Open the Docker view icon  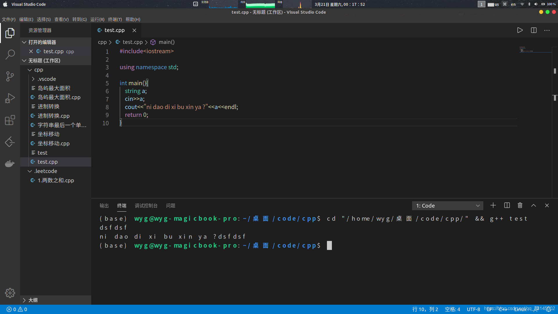[10, 164]
